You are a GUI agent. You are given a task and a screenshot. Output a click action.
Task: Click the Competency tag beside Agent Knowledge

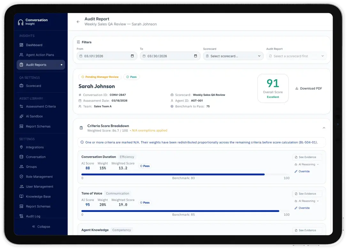(x=121, y=230)
